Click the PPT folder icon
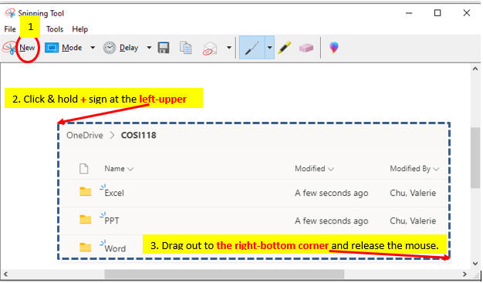This screenshot has width=483, height=283. (x=86, y=219)
